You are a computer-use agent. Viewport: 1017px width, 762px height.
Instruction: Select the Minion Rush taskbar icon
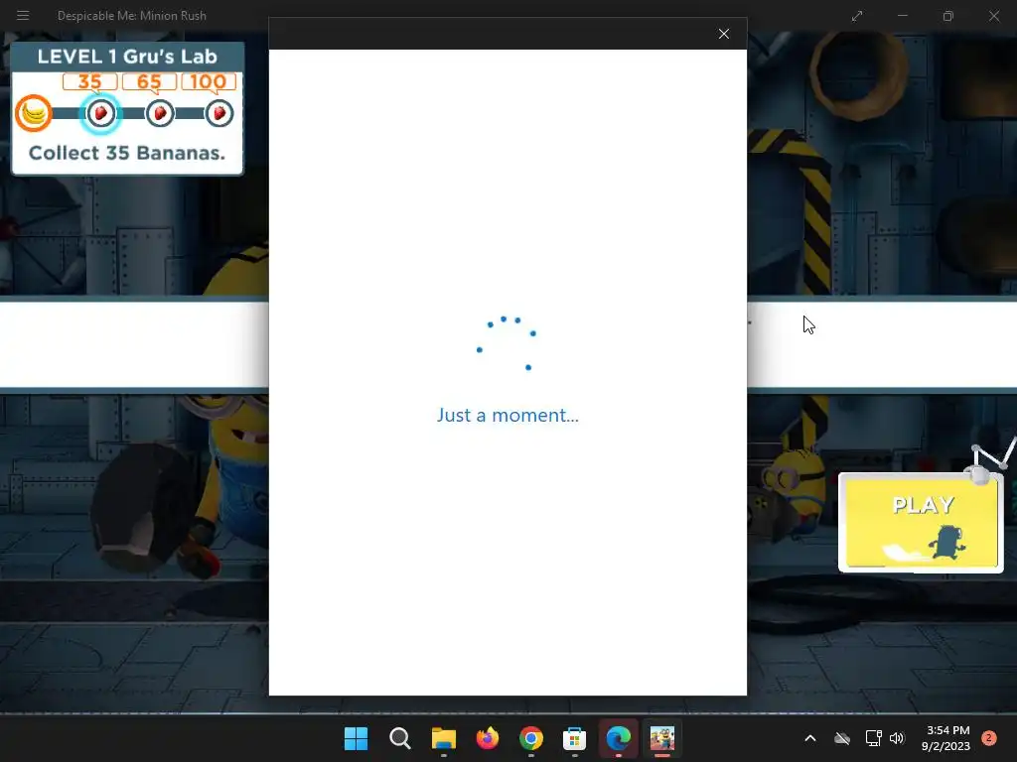(662, 738)
